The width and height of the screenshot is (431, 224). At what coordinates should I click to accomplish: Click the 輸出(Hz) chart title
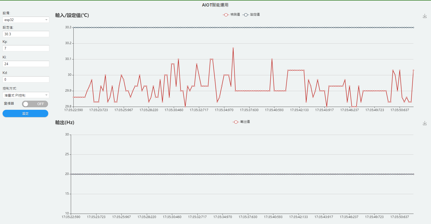[x=65, y=123]
